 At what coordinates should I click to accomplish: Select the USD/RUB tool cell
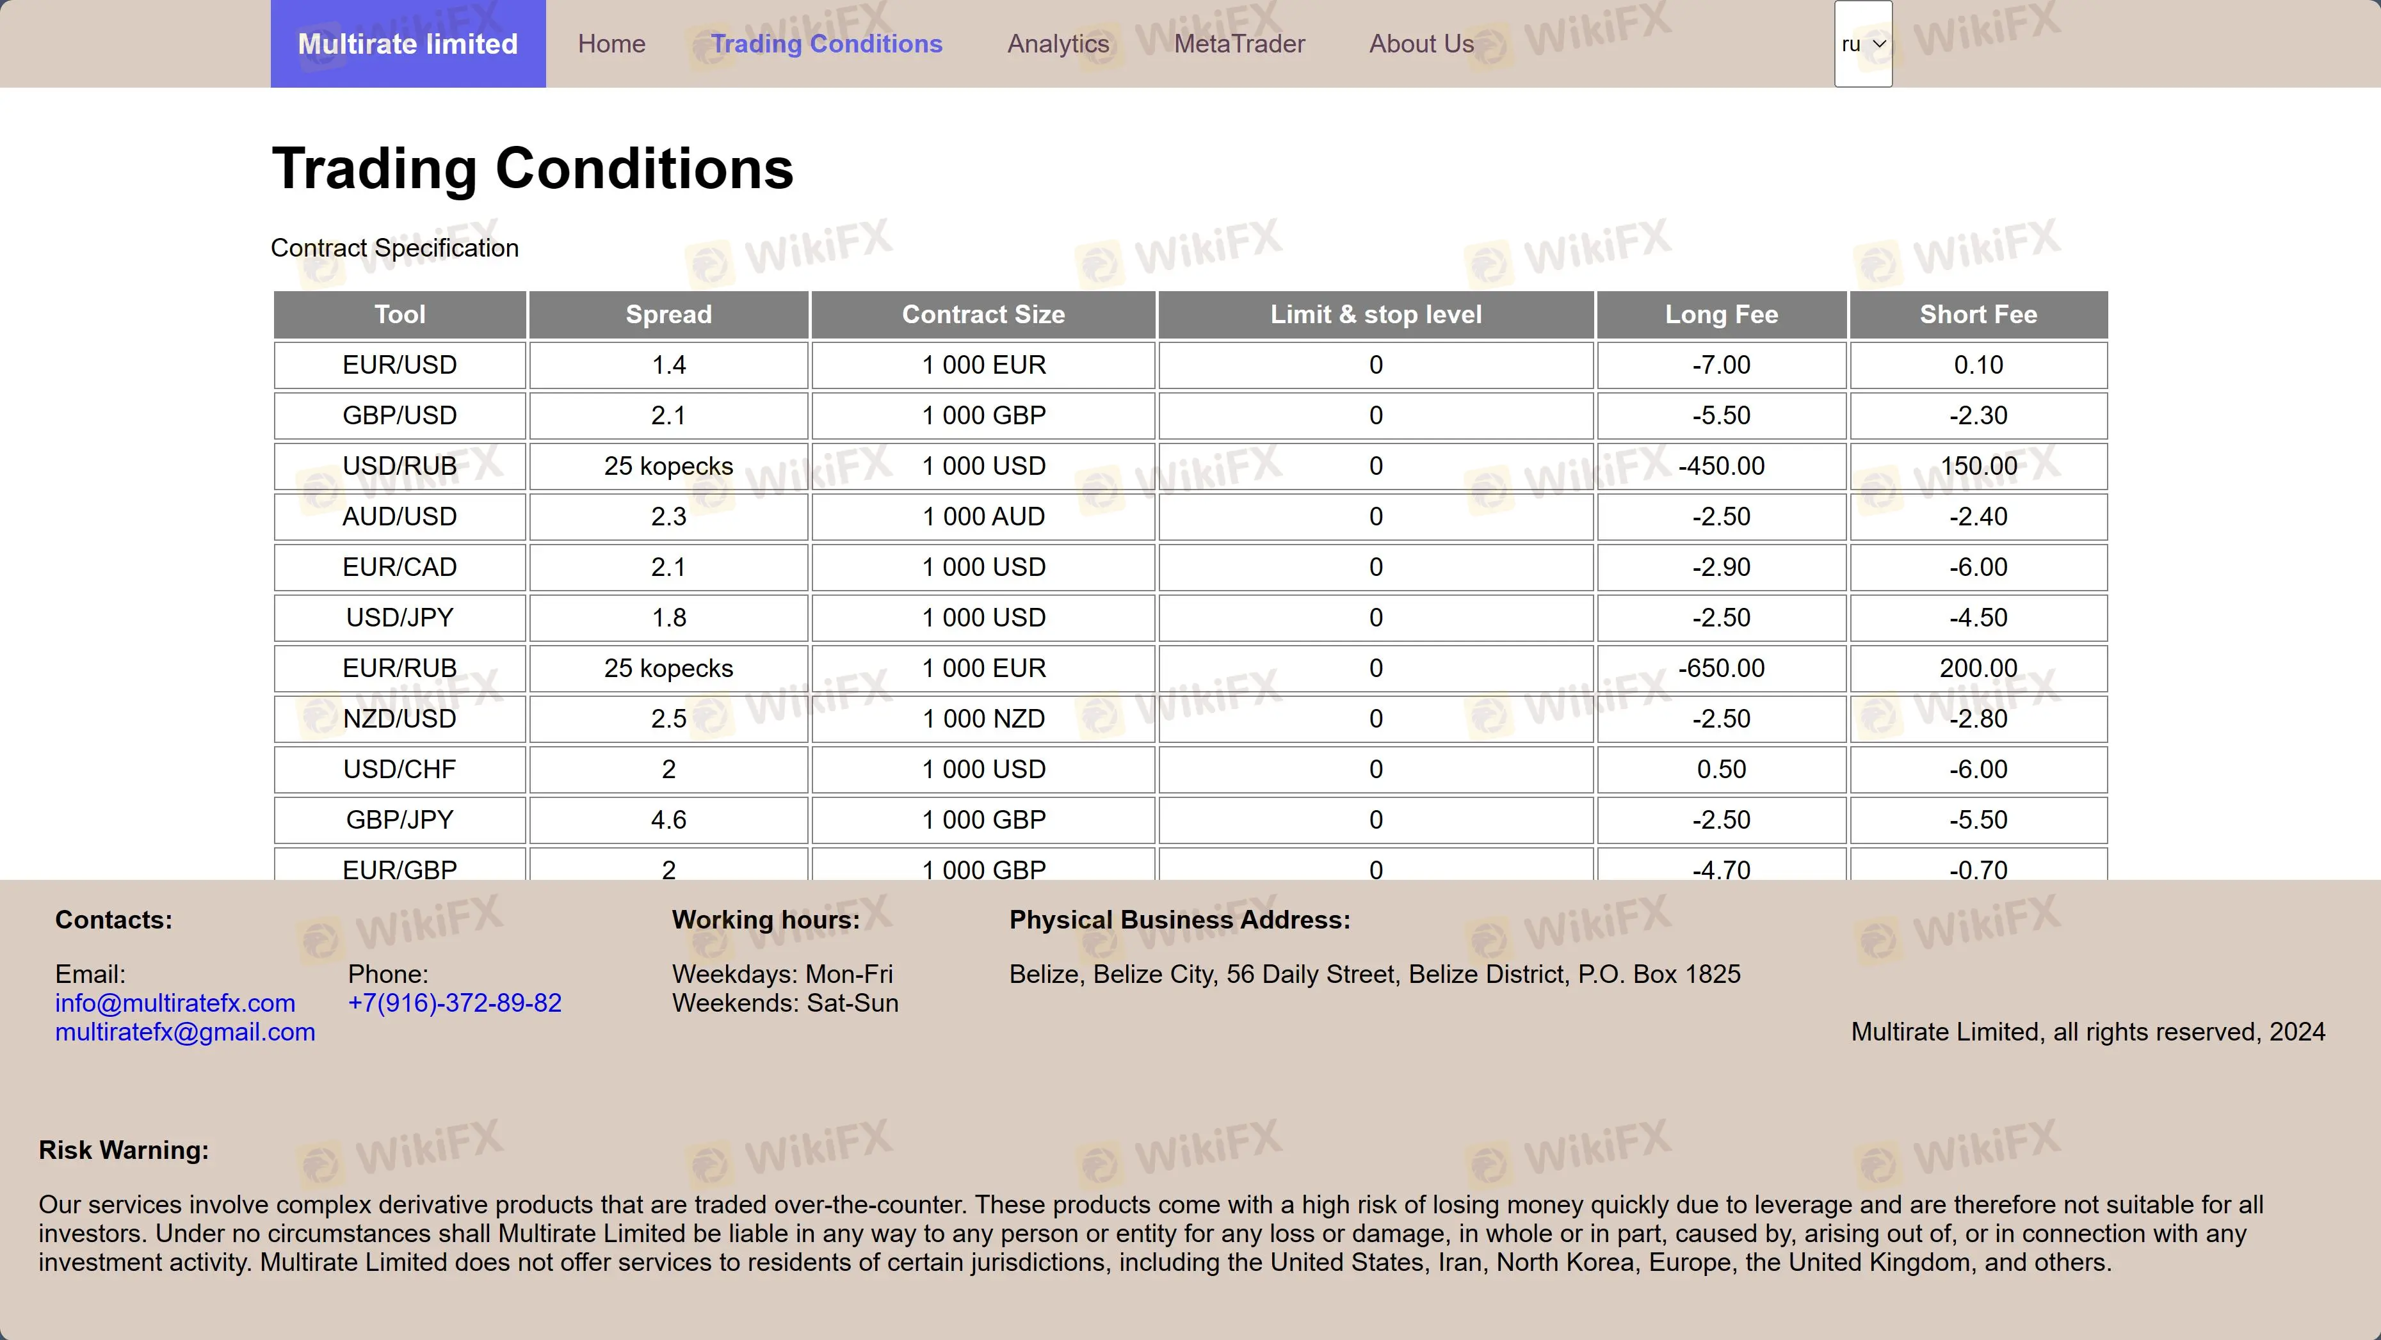point(400,466)
